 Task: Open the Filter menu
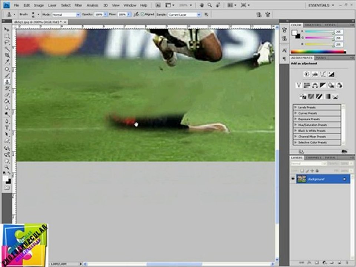click(78, 5)
